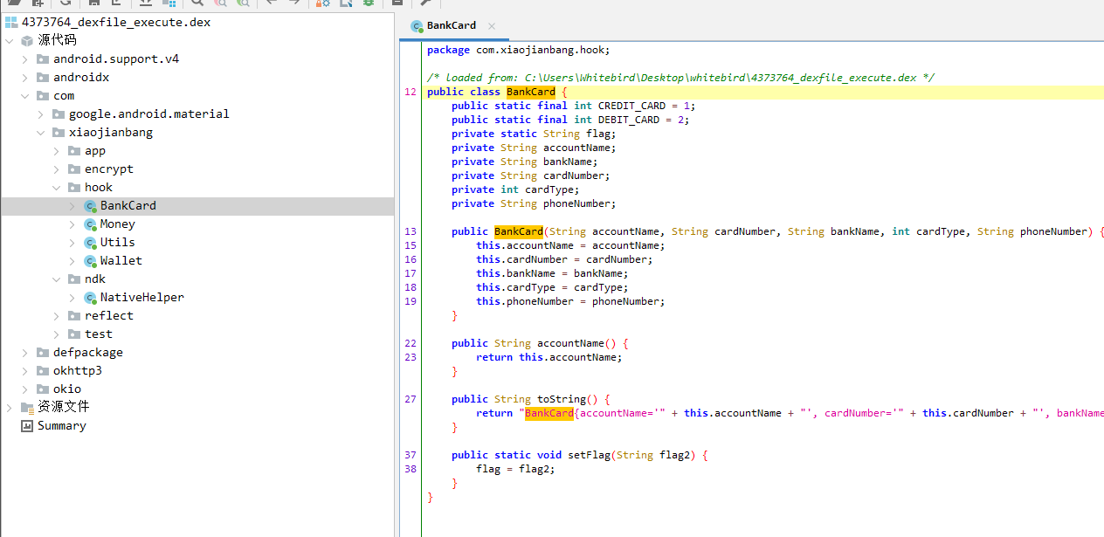Click the package com.xiaojianbang.hook declaration
1104x537 pixels.
519,50
